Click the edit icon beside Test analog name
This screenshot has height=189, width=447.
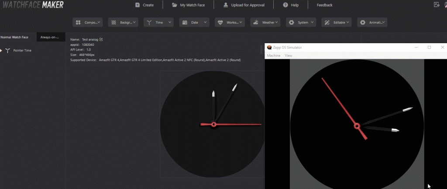(101, 39)
